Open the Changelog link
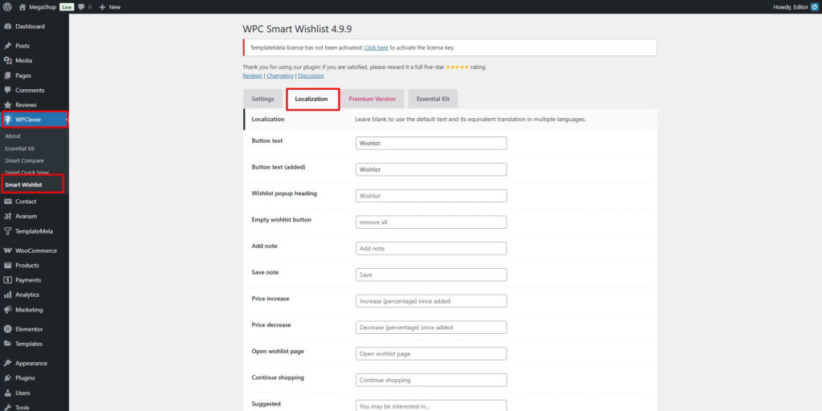 pyautogui.click(x=280, y=76)
